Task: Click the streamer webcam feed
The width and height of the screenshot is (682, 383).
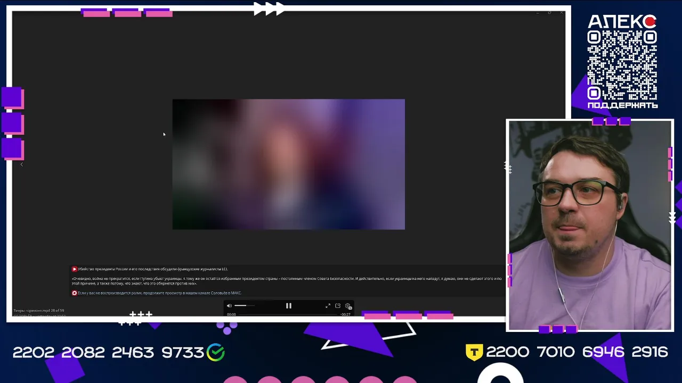Action: click(590, 226)
